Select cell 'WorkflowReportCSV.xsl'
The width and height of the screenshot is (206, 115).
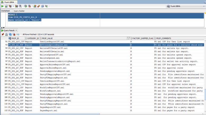coord(52,88)
